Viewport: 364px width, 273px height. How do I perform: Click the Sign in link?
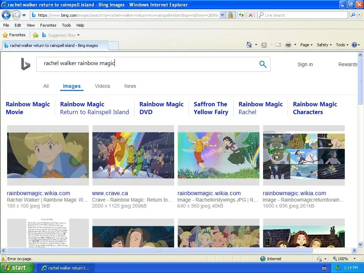coord(305,65)
